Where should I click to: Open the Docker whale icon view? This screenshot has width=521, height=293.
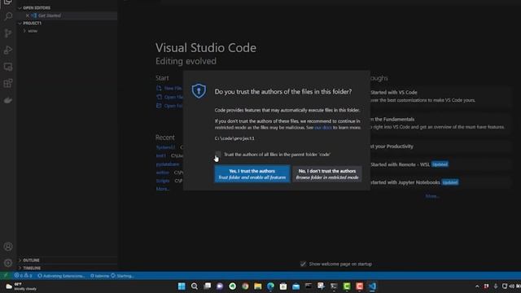[8, 100]
